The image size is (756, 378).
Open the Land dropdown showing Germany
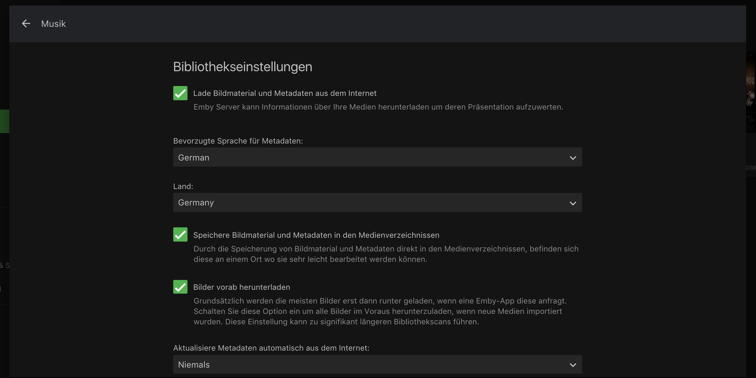pos(377,202)
